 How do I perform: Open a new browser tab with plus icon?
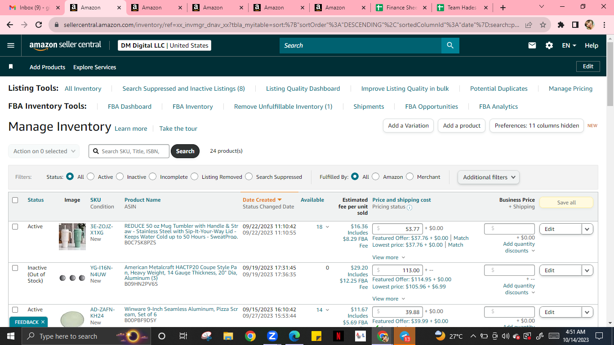(x=503, y=8)
